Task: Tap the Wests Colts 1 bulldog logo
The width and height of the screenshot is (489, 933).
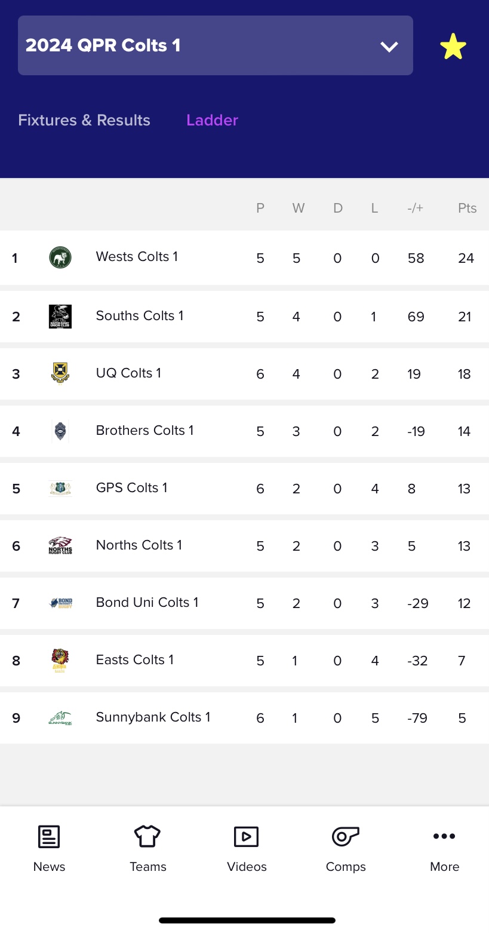Action: (x=60, y=258)
